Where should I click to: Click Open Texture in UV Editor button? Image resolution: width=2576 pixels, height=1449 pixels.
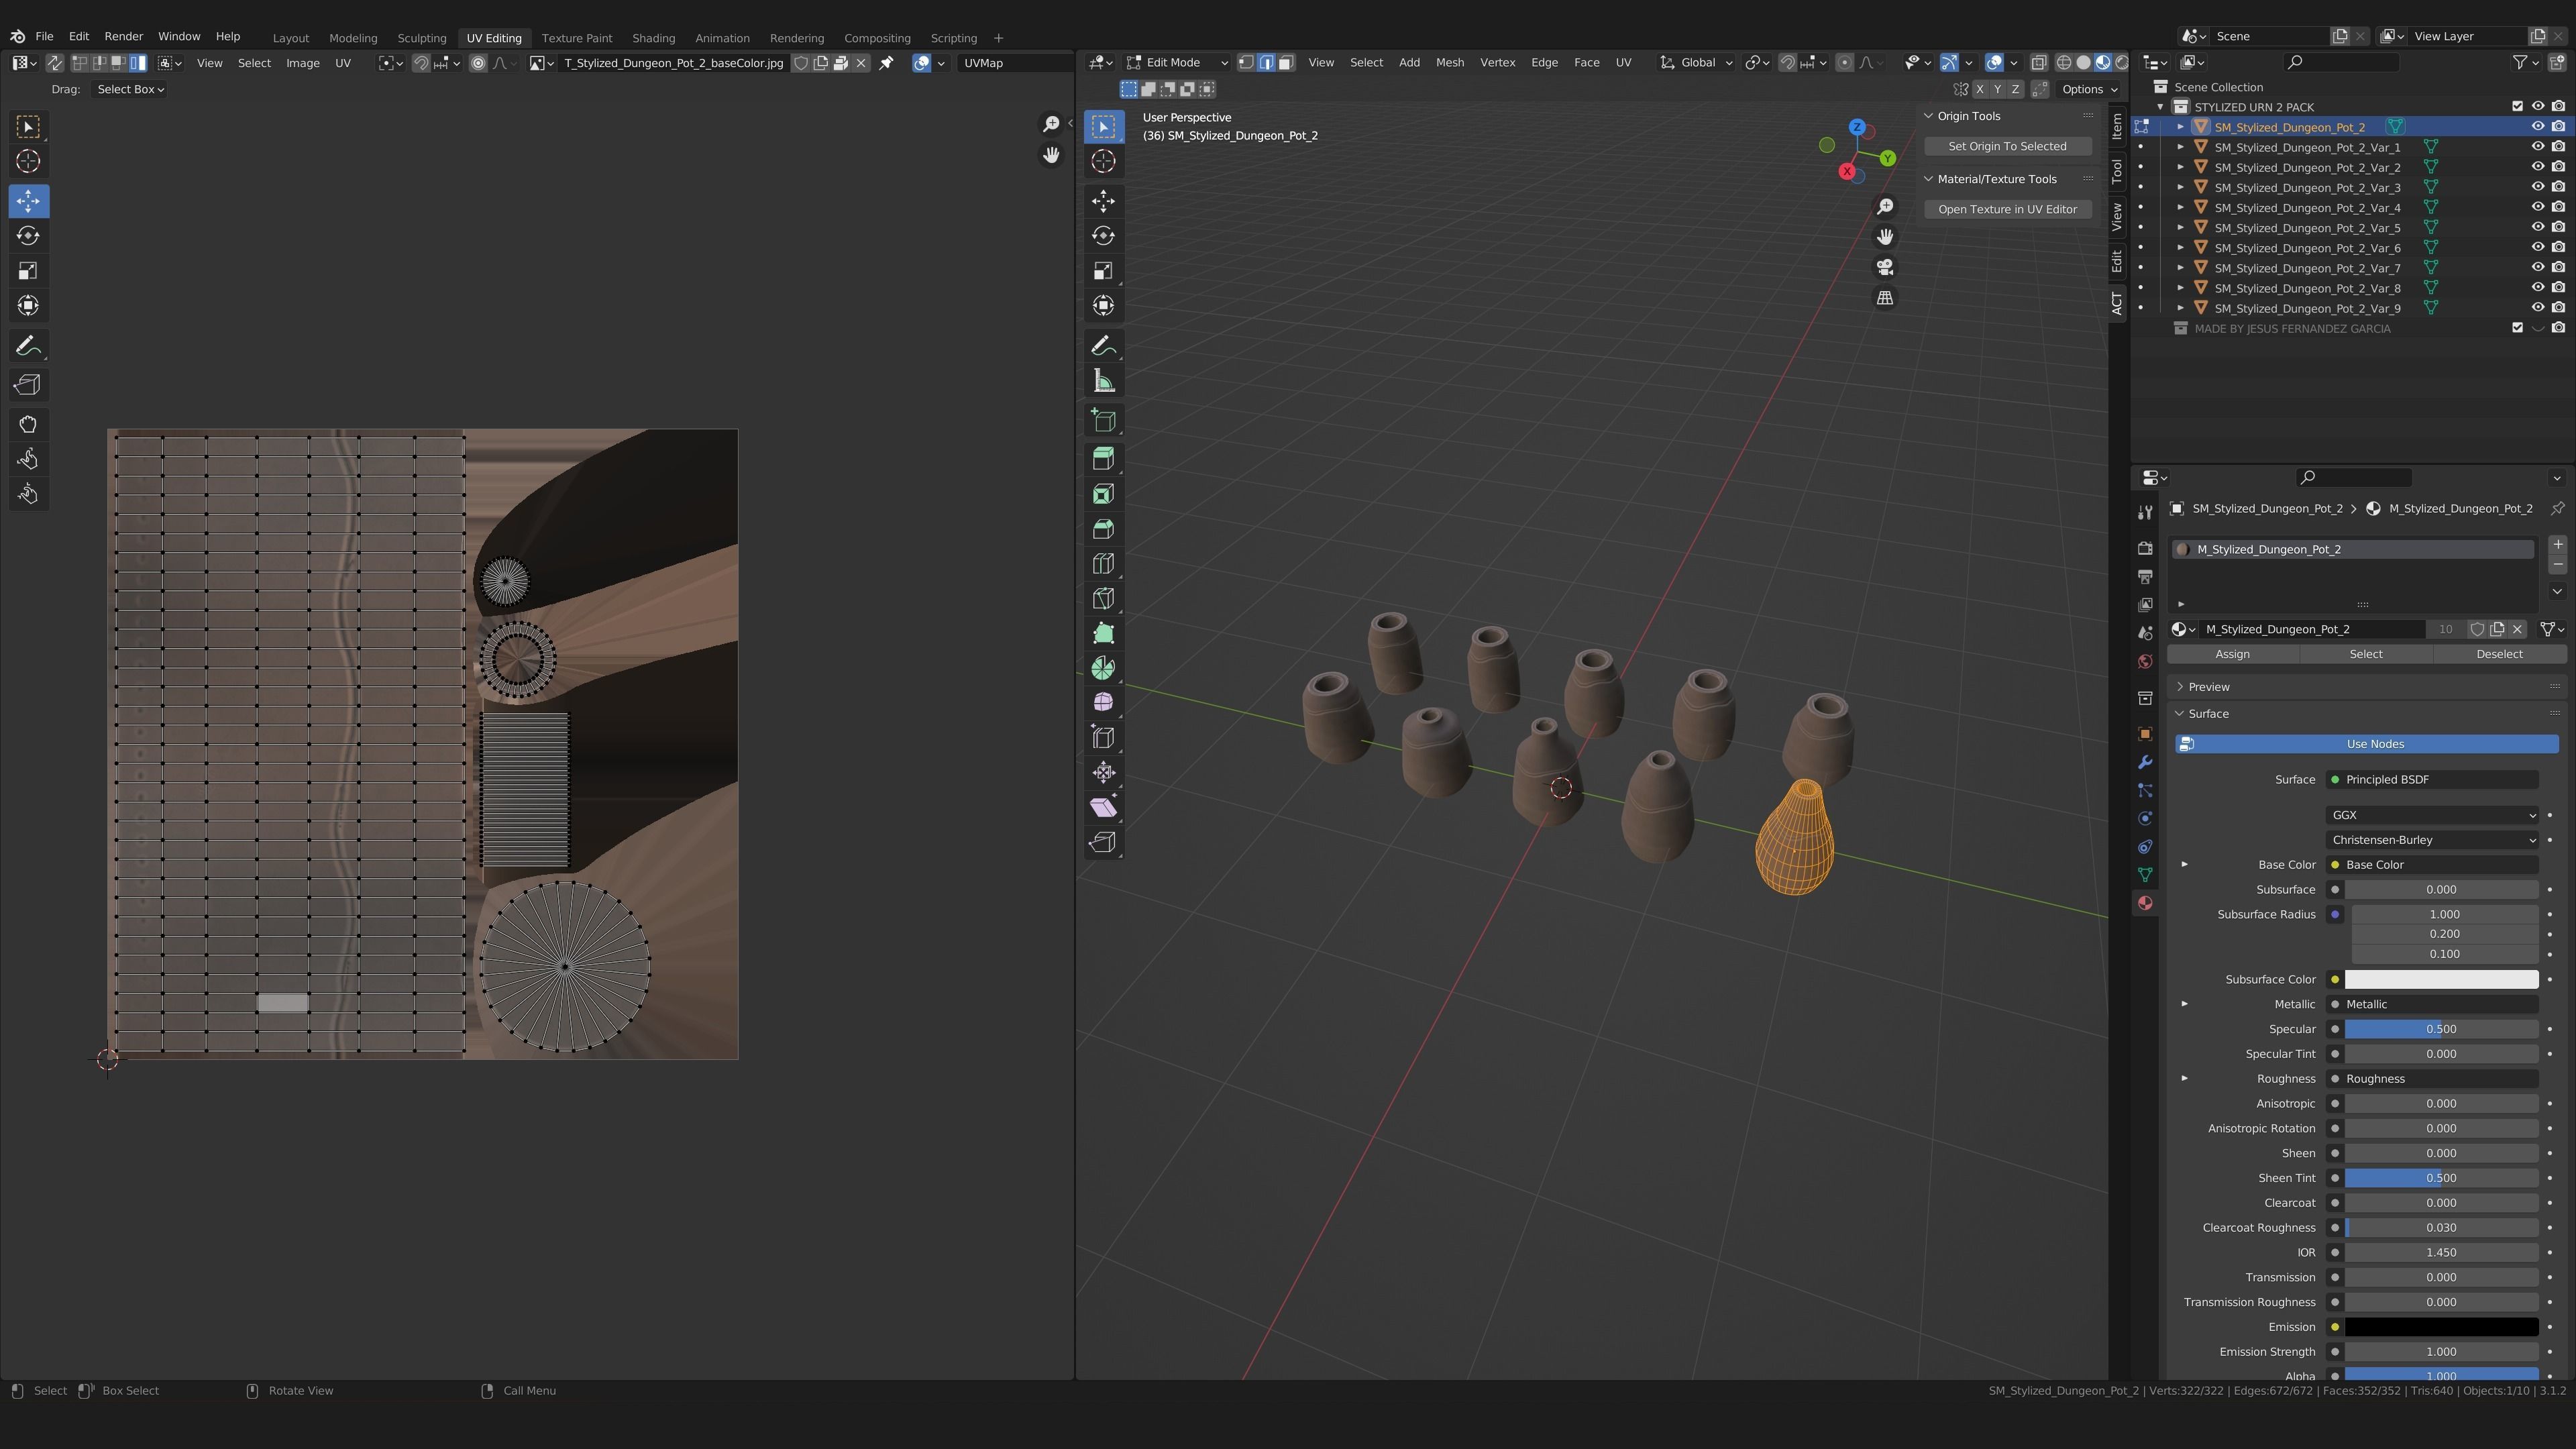pos(2007,209)
